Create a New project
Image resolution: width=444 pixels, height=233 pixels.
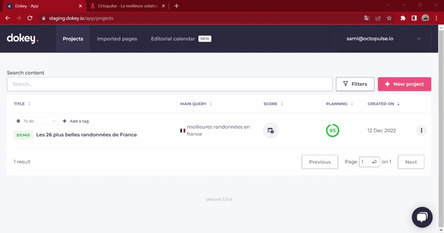tap(404, 84)
